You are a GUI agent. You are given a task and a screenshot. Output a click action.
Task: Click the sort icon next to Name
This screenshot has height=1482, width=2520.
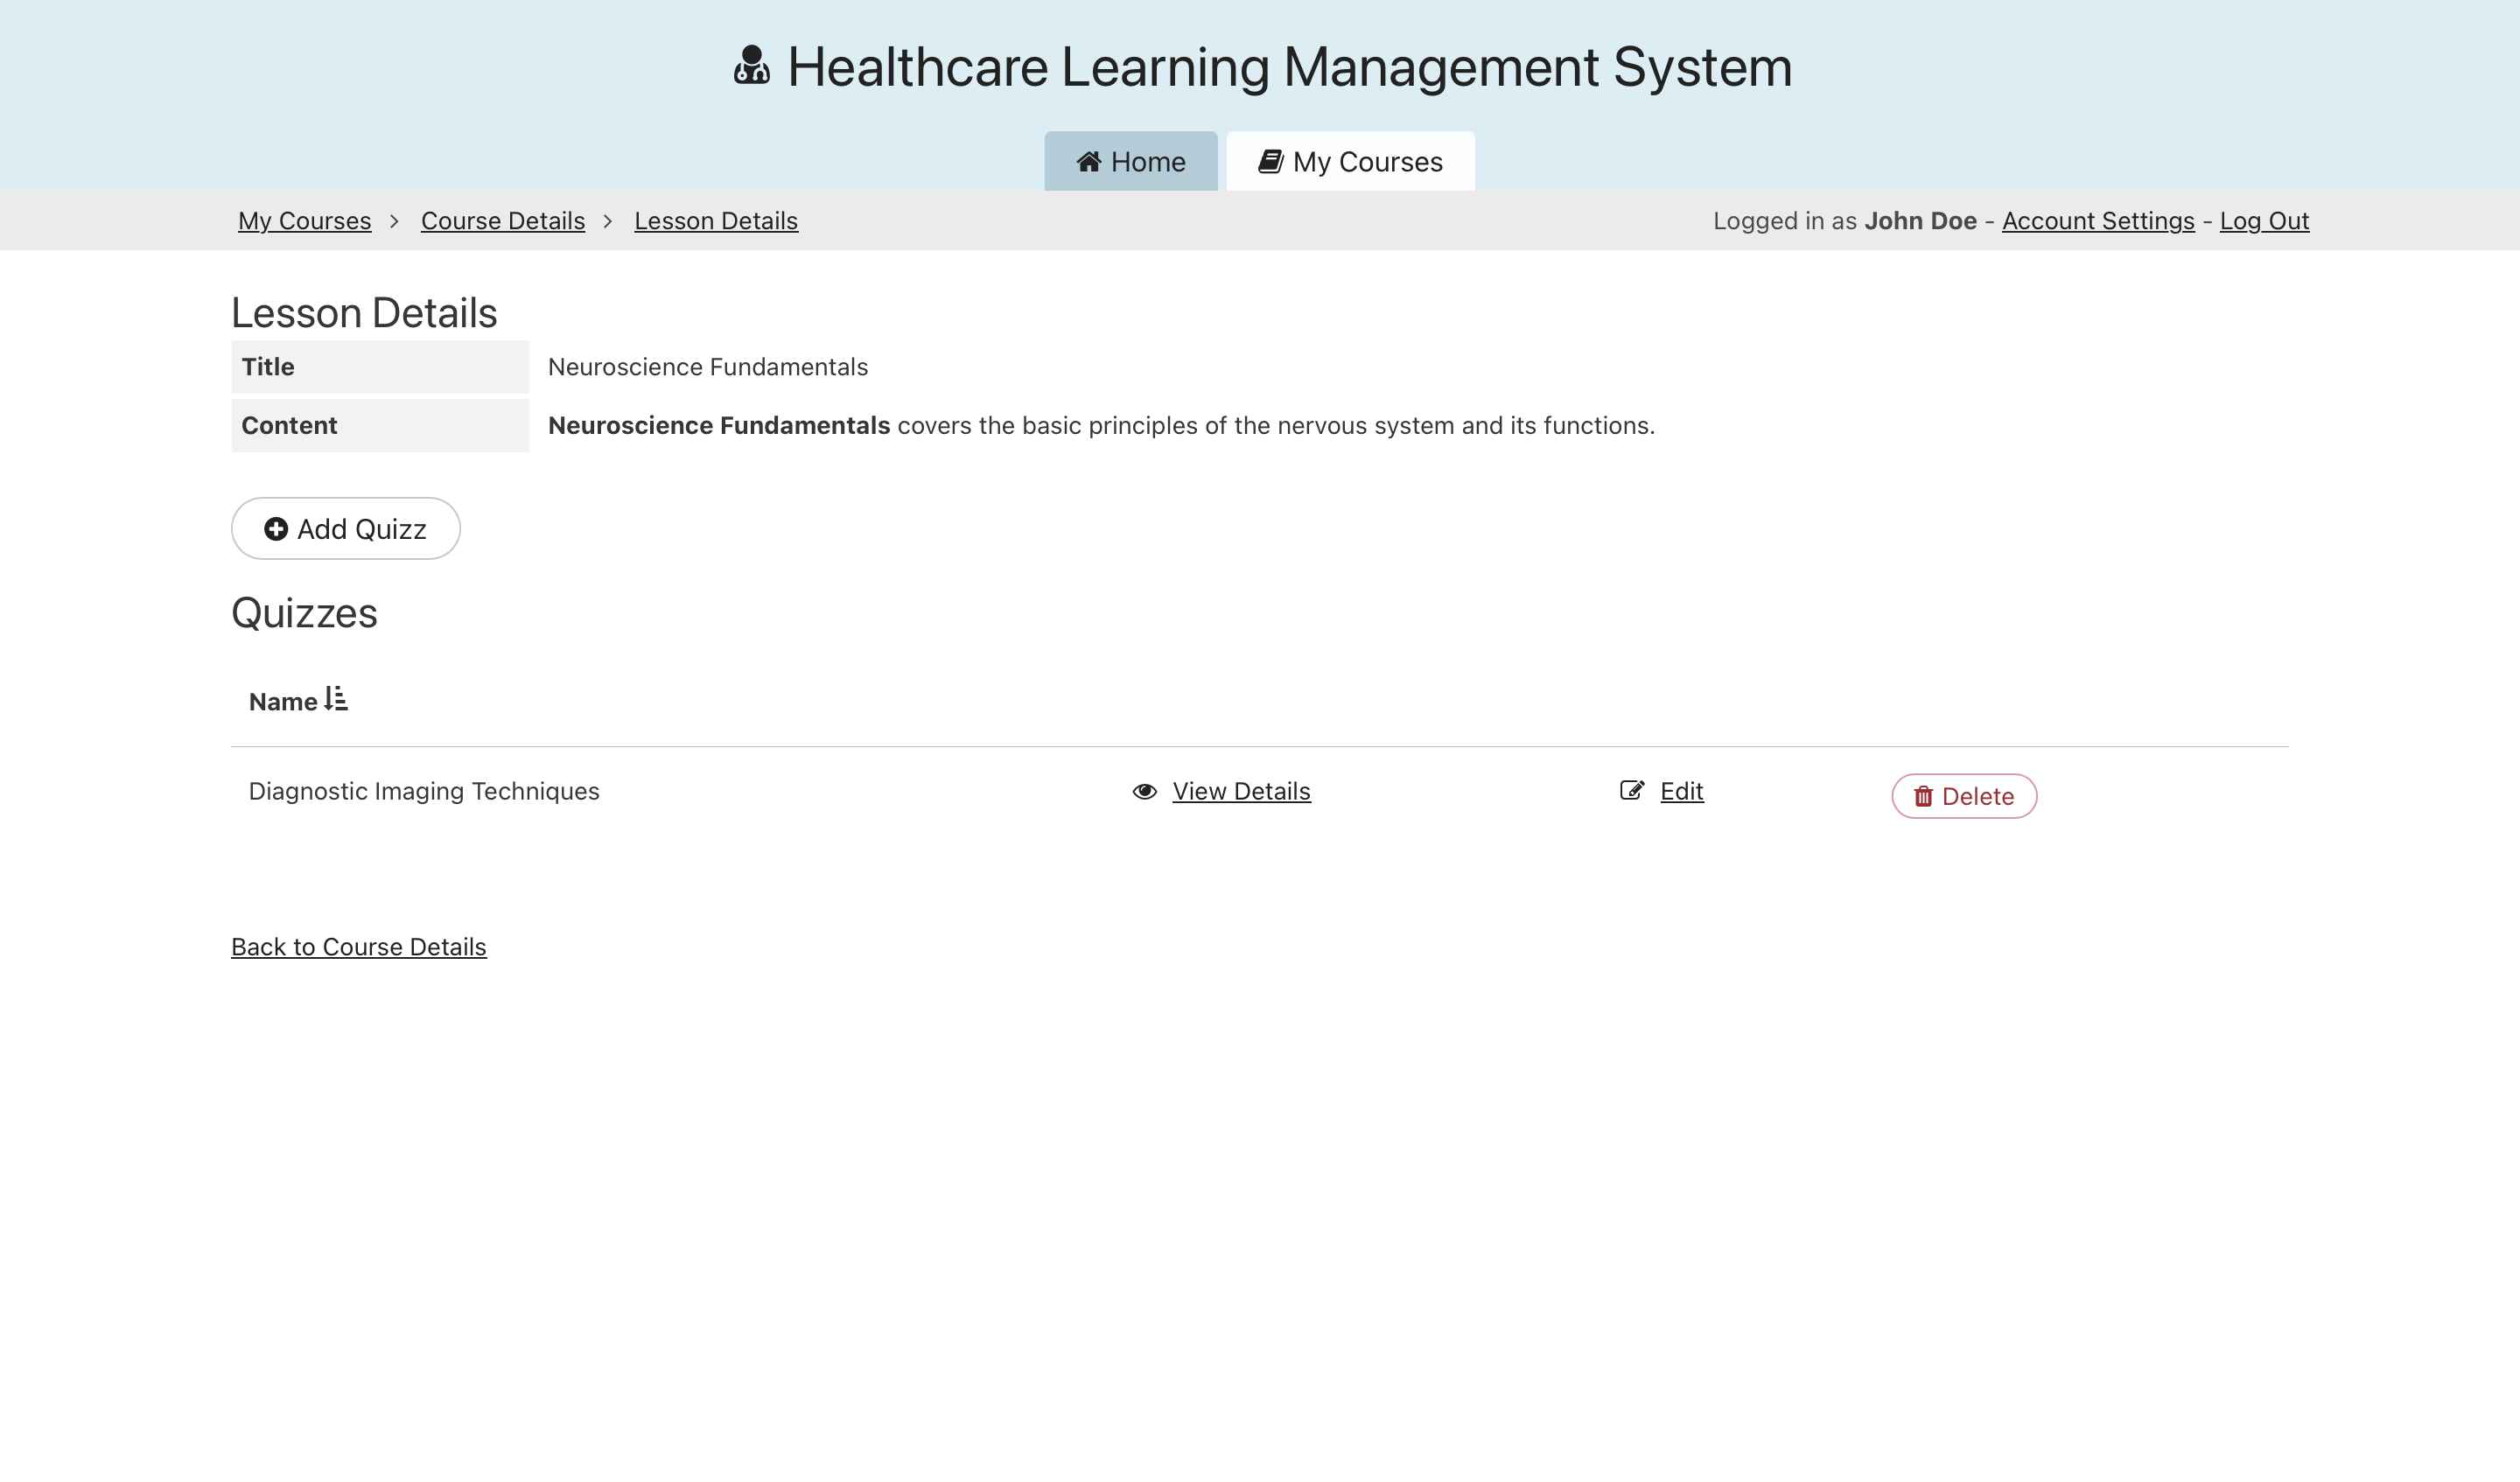pos(336,699)
